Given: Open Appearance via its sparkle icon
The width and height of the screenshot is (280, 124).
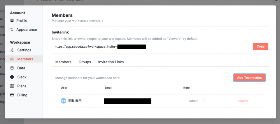Looking at the screenshot, I should pyautogui.click(x=12, y=30).
